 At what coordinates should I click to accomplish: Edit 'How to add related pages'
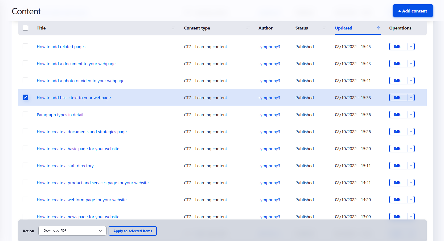(398, 46)
